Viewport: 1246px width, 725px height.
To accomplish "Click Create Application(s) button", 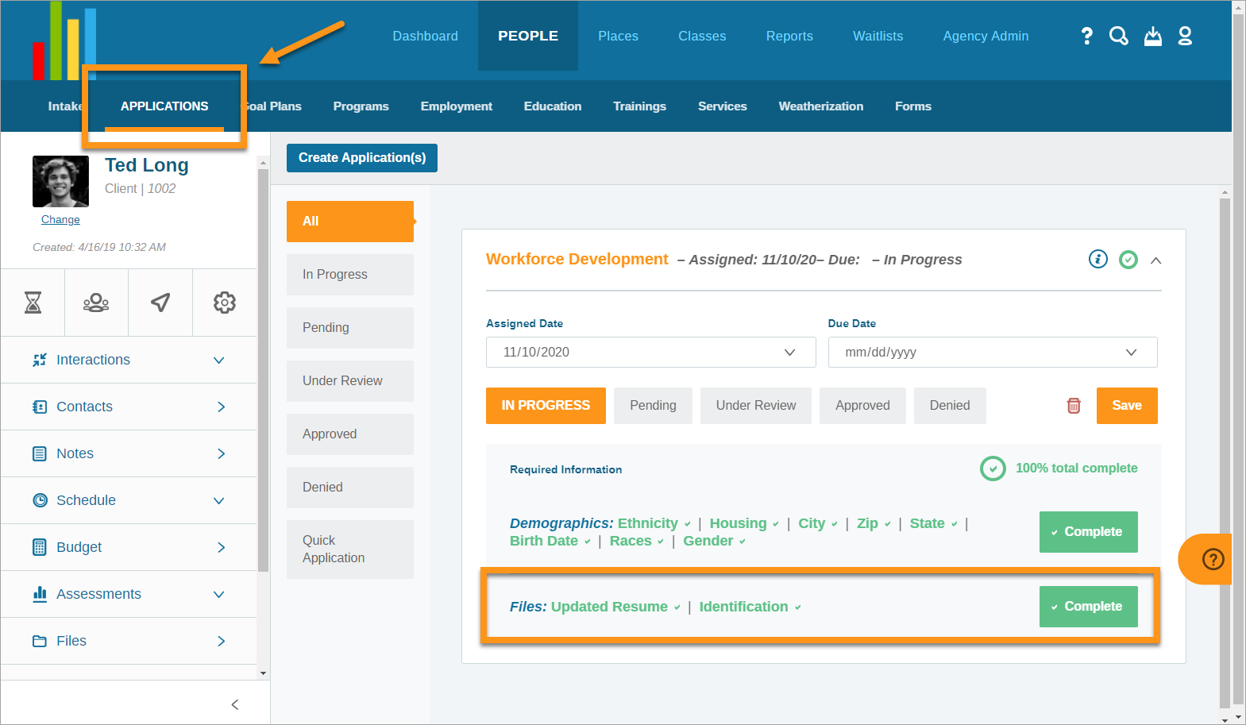I will coord(362,157).
